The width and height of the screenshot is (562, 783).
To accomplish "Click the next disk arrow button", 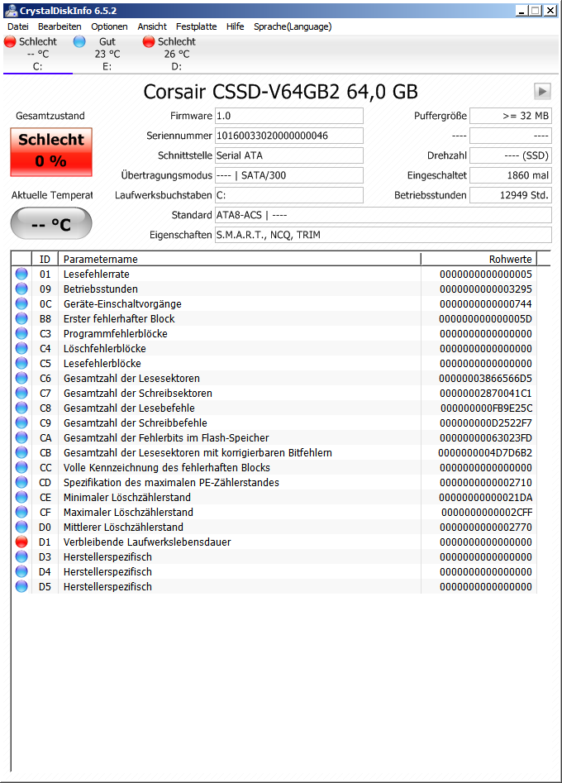I will [542, 92].
